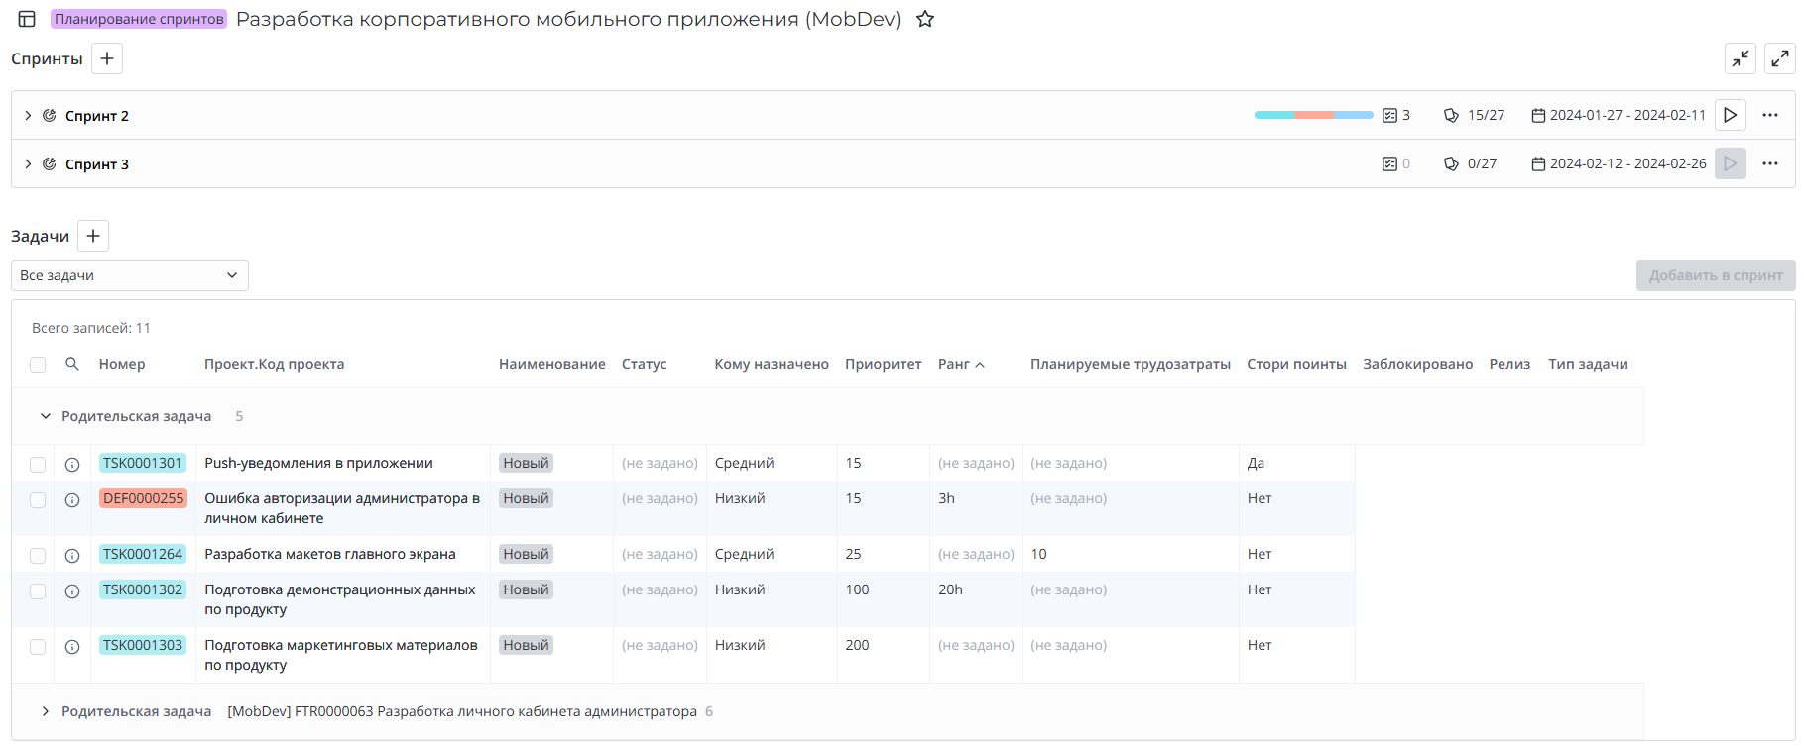Viewport: 1804px width, 749px height.
Task: Click the favorite star next to project title
Action: pos(924,19)
